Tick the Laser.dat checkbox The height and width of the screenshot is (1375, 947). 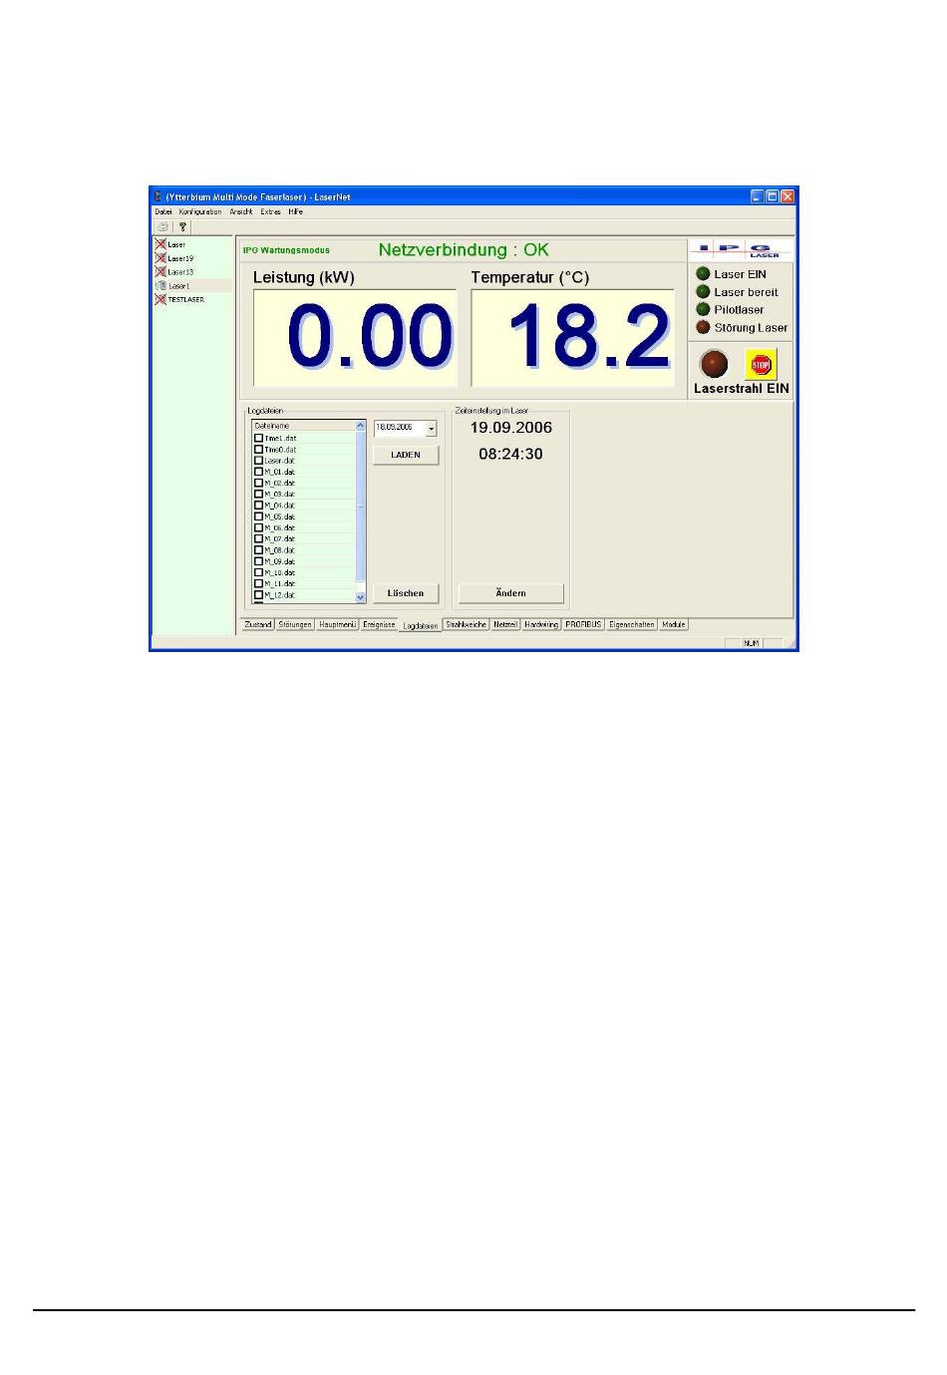259,461
